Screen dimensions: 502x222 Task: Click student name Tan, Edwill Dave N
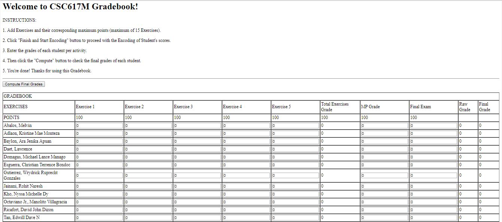tap(22, 218)
